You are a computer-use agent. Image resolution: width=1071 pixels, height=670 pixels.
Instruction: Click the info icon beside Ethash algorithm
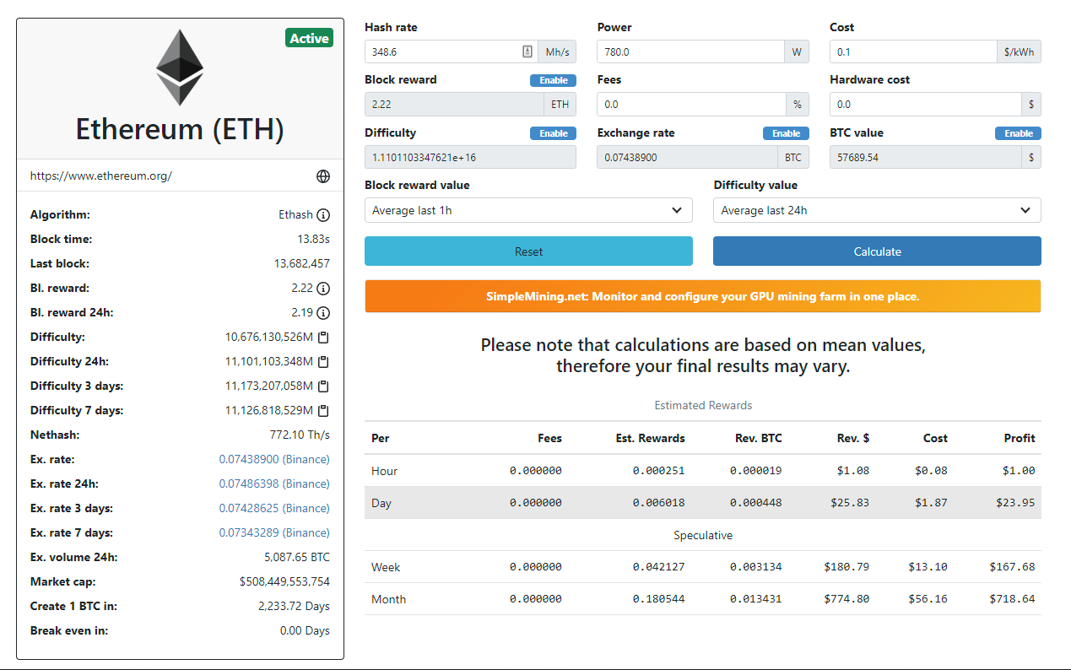[323, 215]
